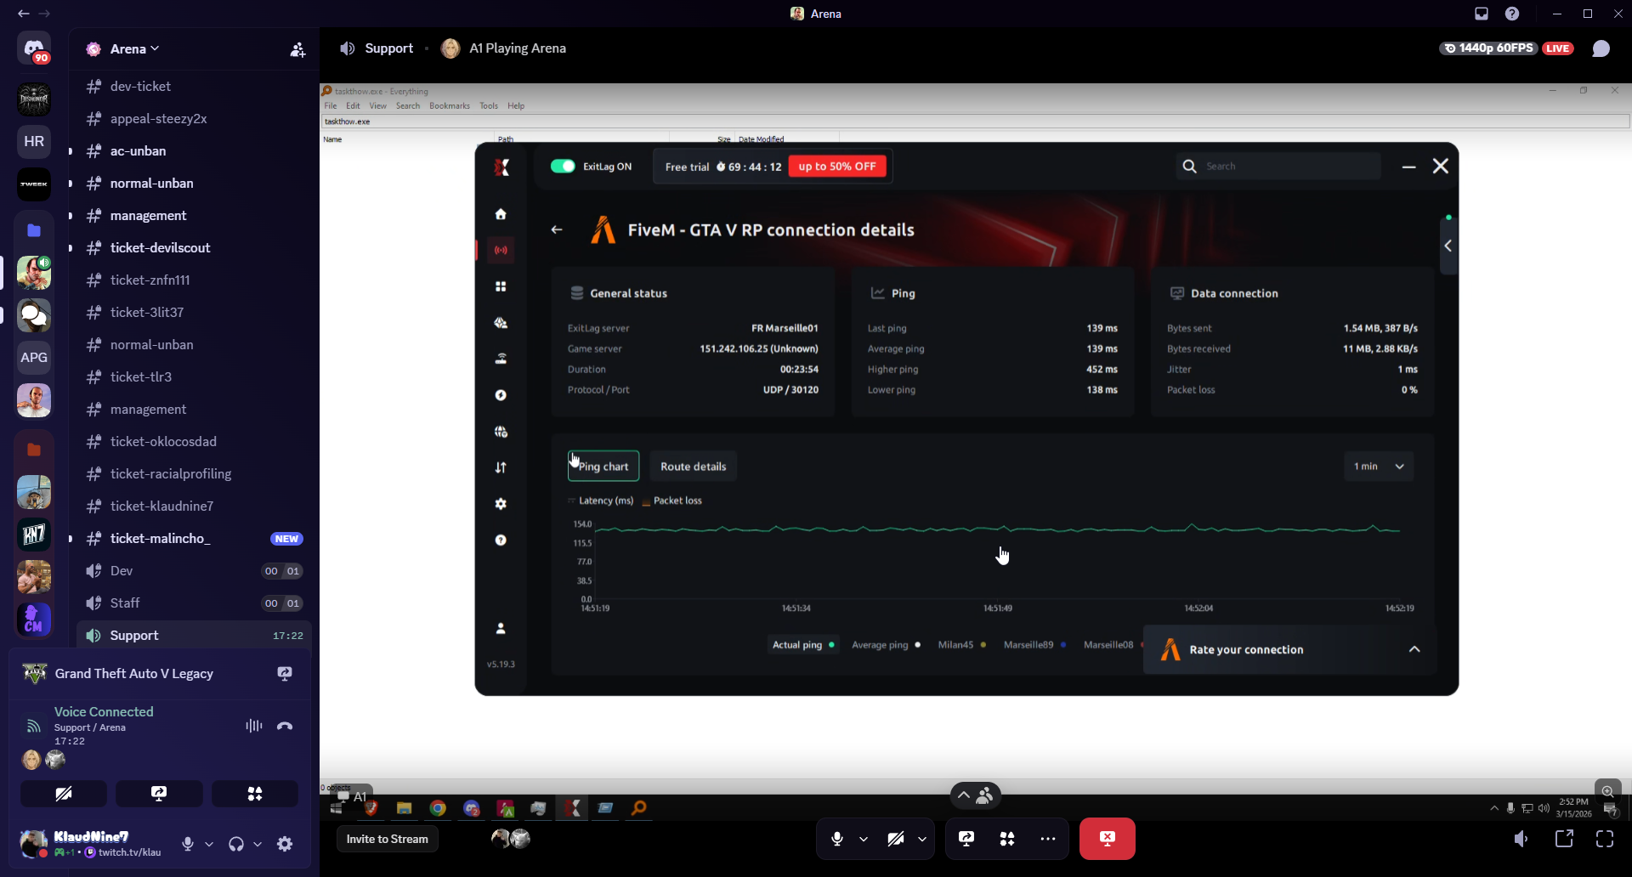Deafen audio with the headphones icon

pyautogui.click(x=236, y=844)
